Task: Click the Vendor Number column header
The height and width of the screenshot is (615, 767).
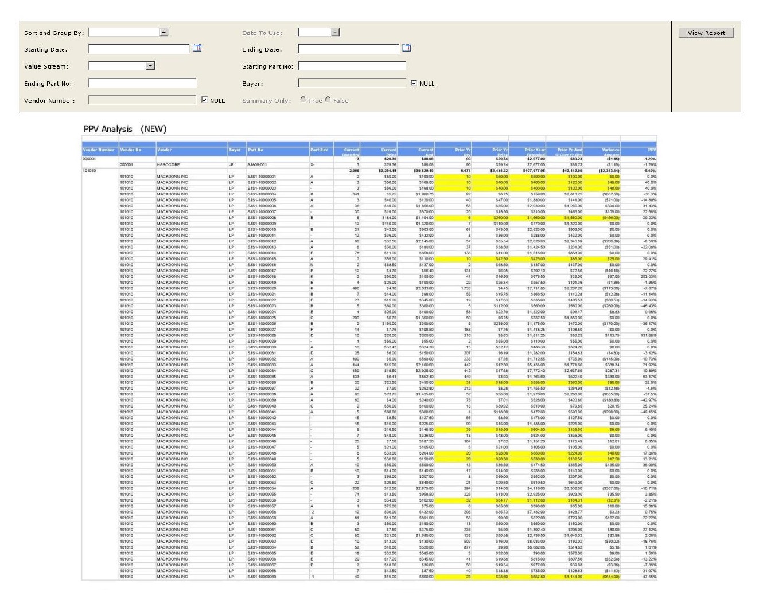Action: pyautogui.click(x=99, y=150)
